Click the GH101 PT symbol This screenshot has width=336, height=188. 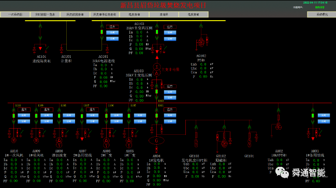(250, 143)
